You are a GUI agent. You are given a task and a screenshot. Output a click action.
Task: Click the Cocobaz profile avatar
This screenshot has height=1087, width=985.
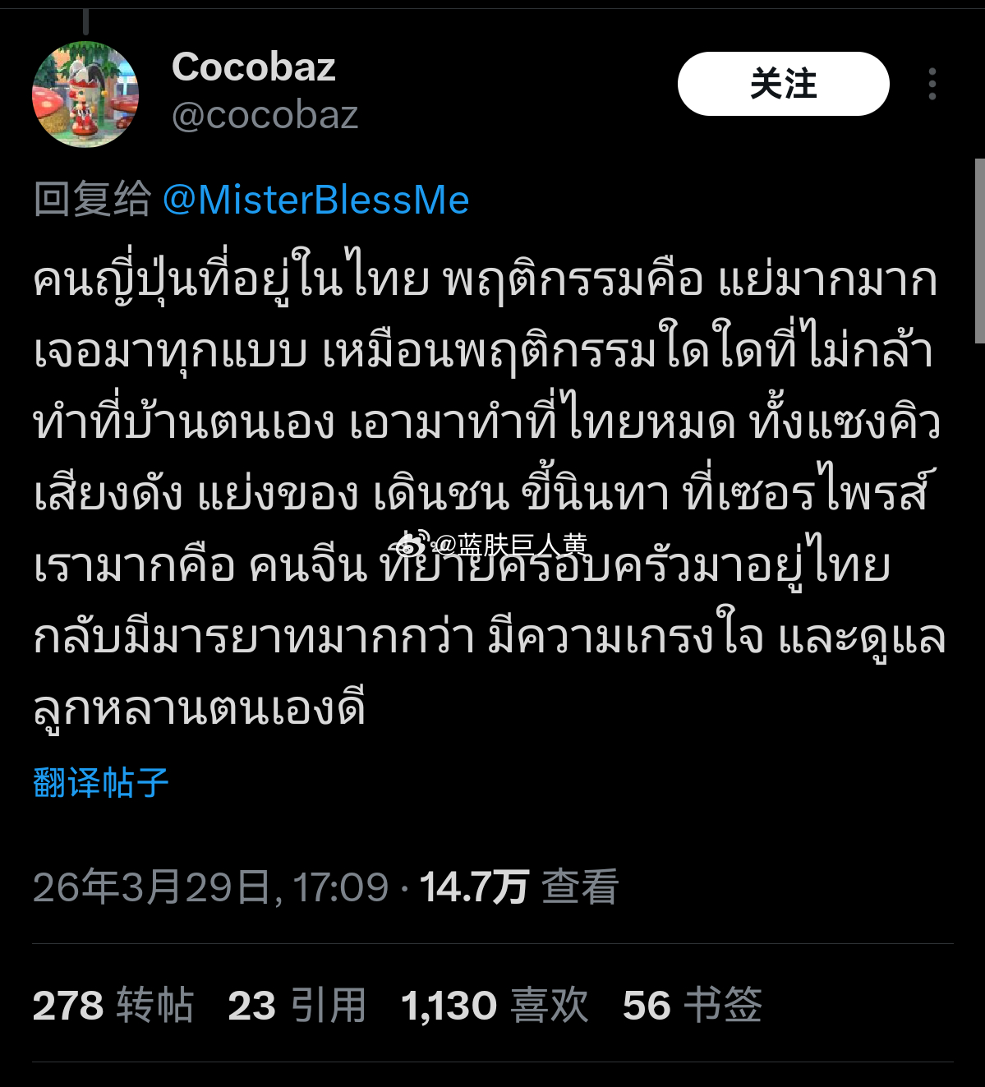click(85, 94)
